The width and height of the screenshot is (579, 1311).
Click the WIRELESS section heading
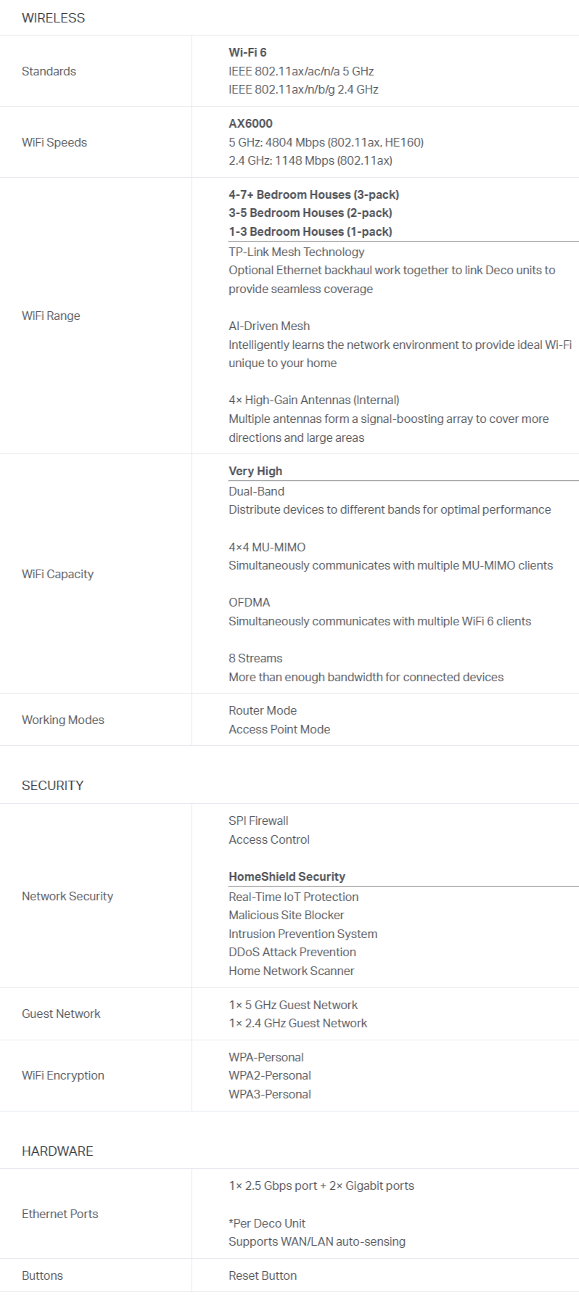tap(53, 18)
